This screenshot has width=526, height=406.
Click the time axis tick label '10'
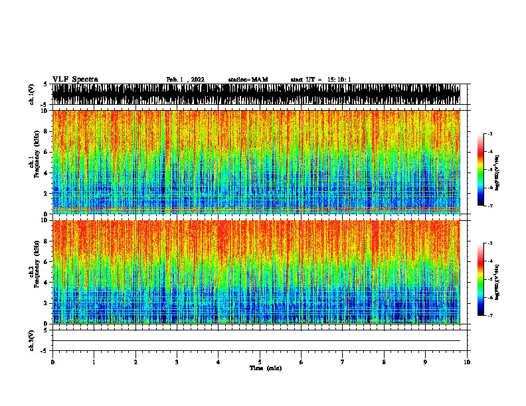click(x=467, y=362)
